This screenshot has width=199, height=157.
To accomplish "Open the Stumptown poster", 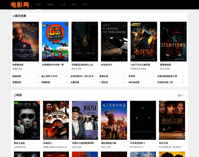I will [x=173, y=42].
